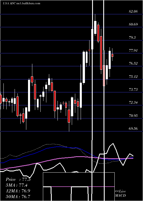Click the last small red candlestick
Viewport: 143px width, 201px height.
112,55
